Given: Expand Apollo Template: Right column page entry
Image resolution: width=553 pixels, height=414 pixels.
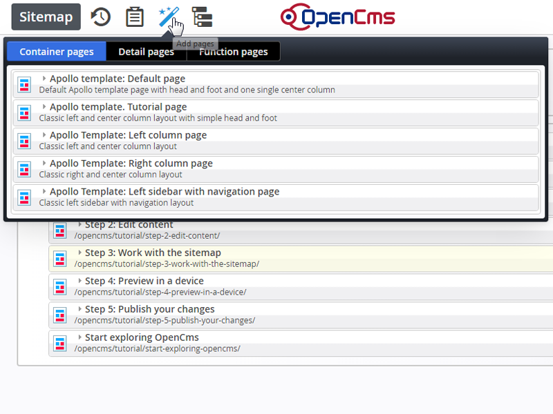Looking at the screenshot, I should (44, 163).
